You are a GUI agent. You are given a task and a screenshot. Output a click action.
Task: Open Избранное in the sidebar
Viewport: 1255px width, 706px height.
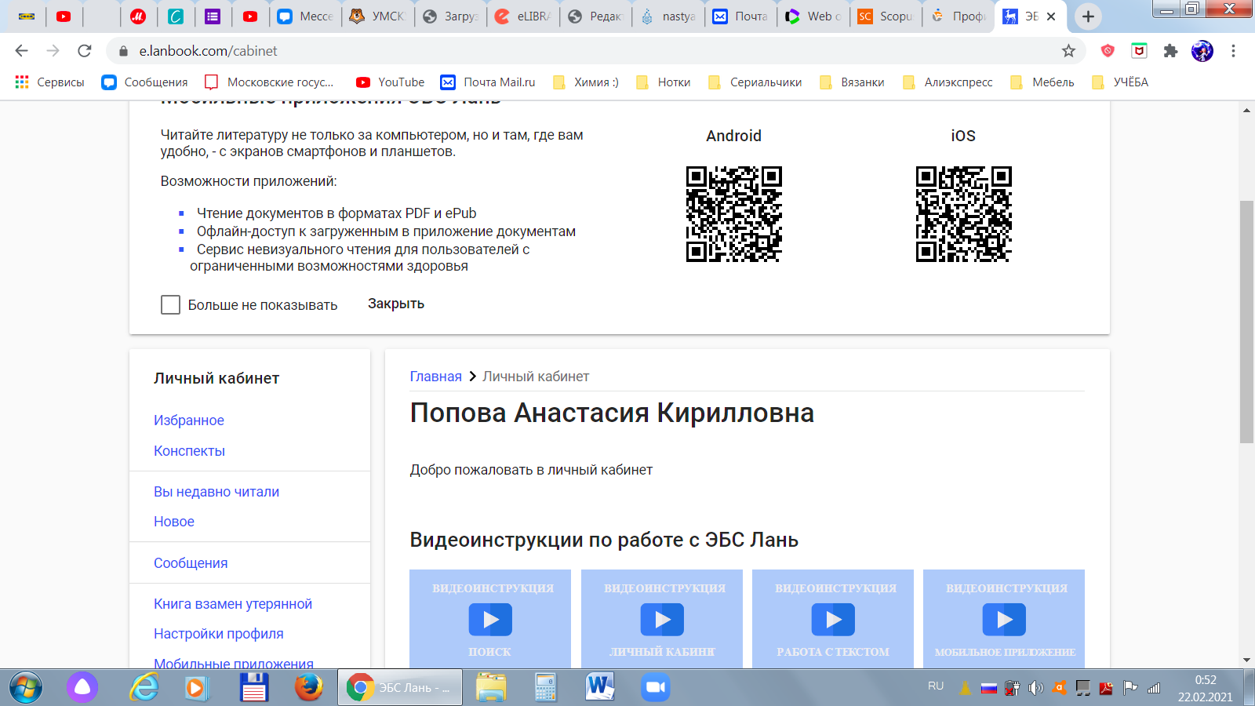pos(189,420)
